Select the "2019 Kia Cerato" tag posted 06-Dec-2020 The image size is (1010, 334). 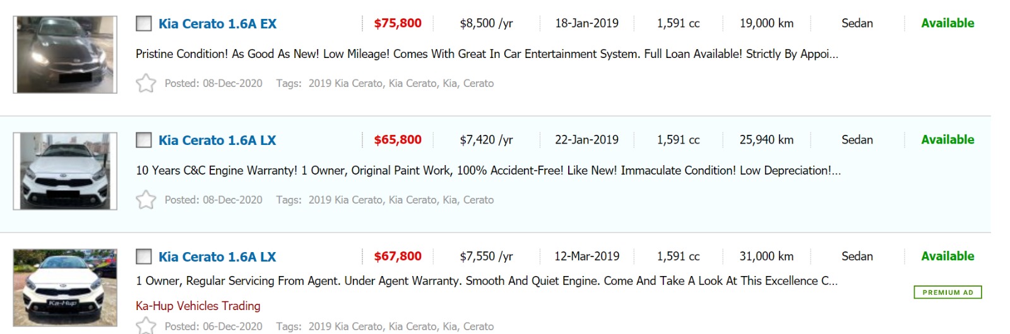345,326
